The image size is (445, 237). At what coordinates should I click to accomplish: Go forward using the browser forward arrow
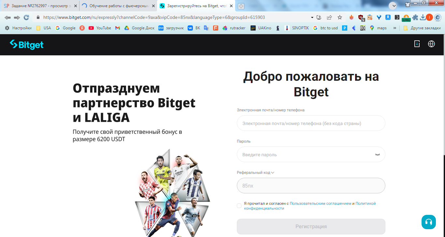(x=17, y=18)
